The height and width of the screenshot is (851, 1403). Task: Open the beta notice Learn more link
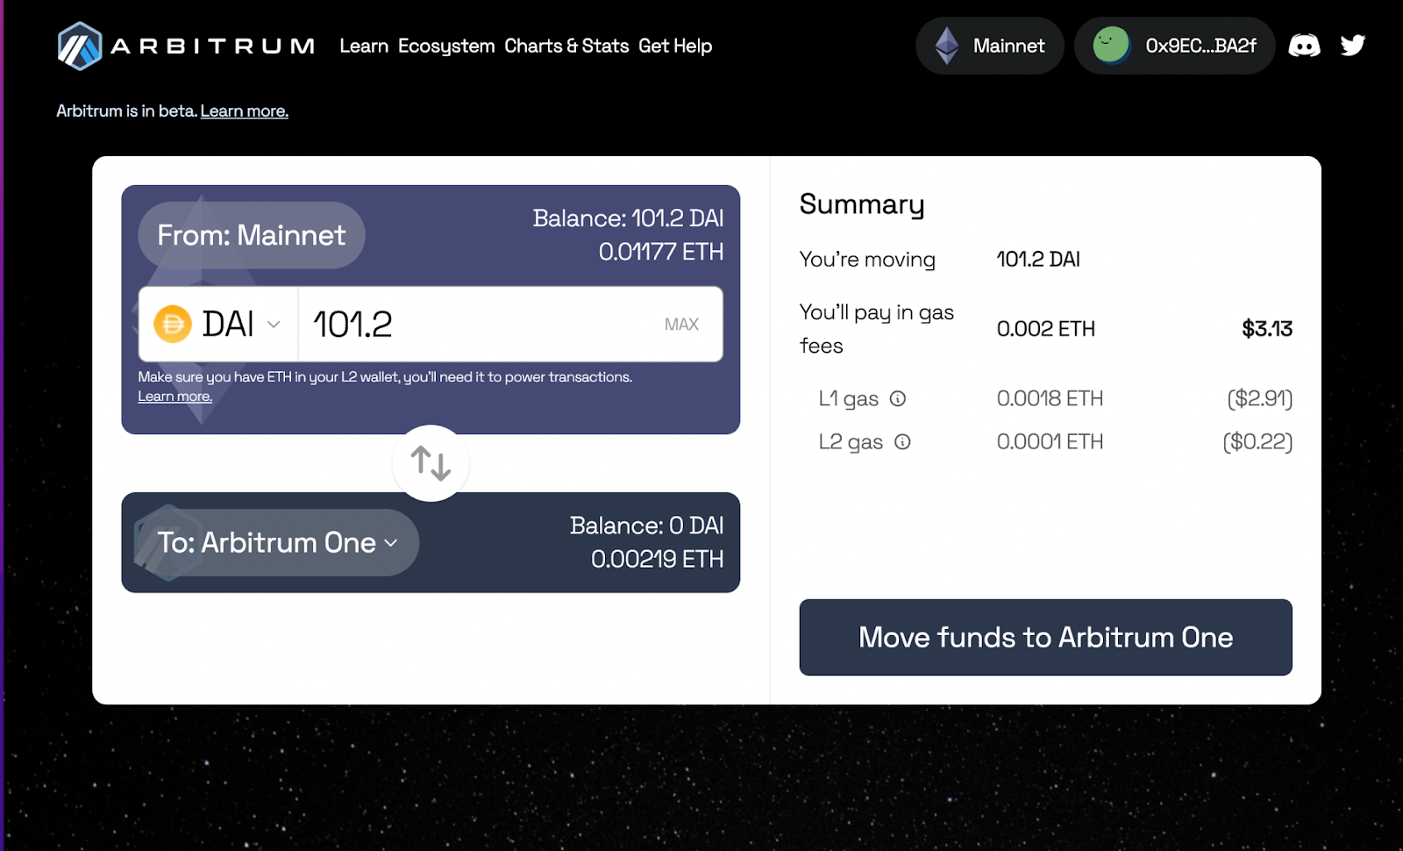245,111
